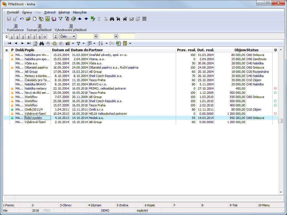The width and height of the screenshot is (287, 215).
Task: Switch to tab 4
Action: (x=28, y=37)
